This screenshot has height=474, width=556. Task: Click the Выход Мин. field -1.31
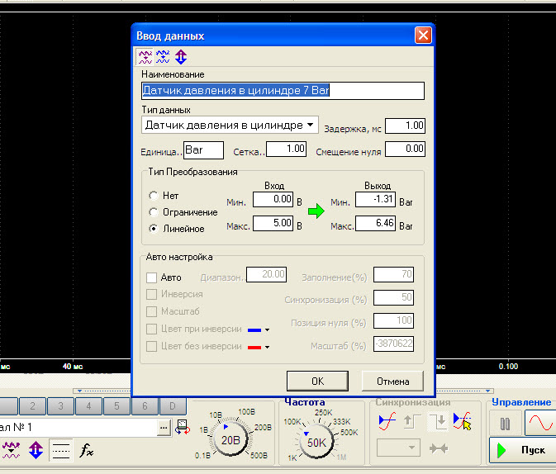[375, 199]
